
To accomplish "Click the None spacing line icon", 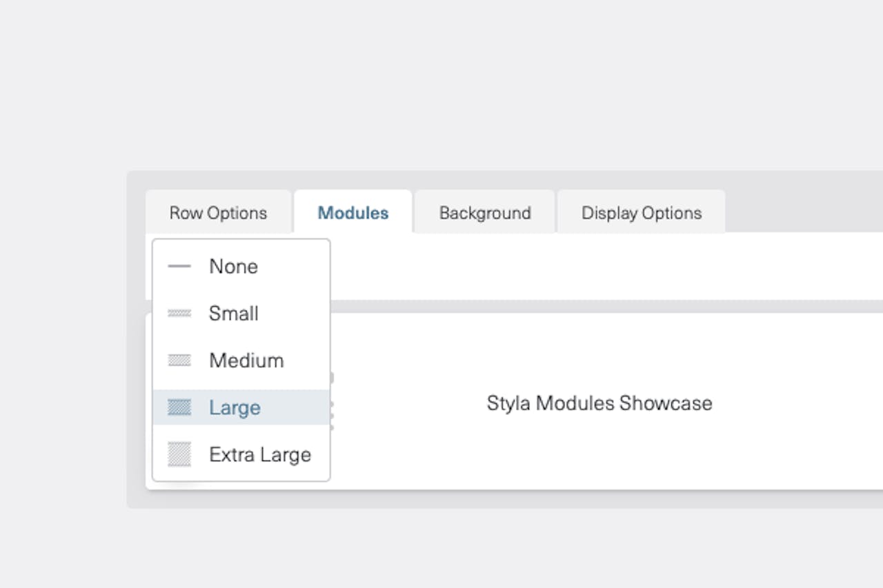I will pos(179,266).
